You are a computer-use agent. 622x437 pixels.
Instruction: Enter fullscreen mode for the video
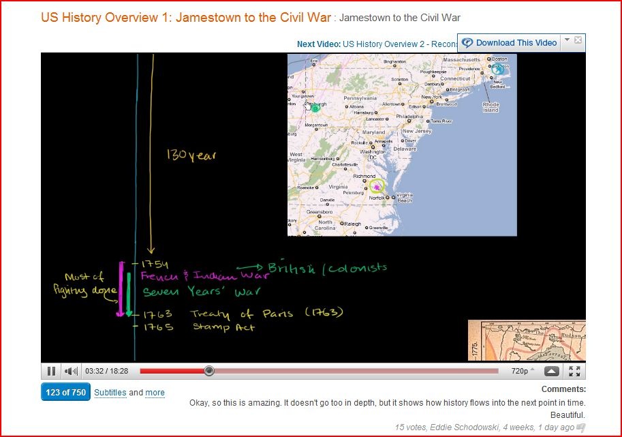pyautogui.click(x=574, y=371)
